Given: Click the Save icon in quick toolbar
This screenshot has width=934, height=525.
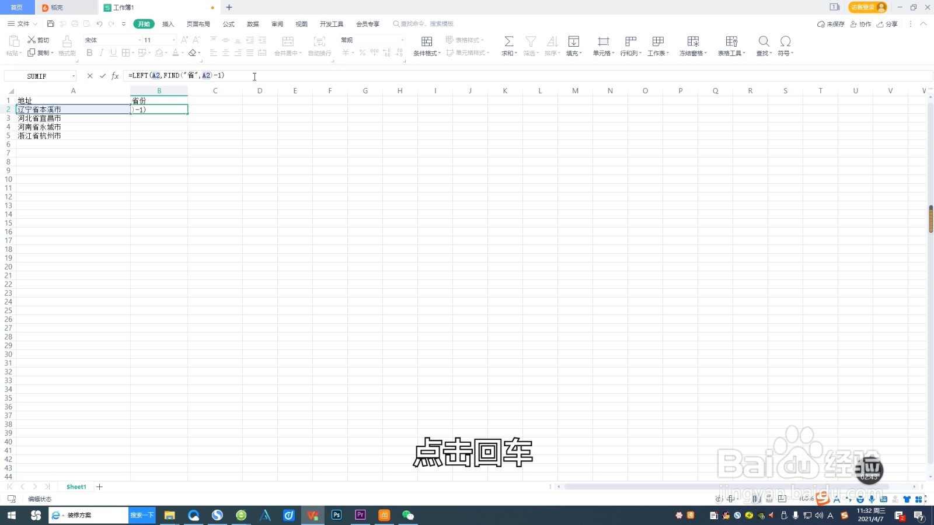Looking at the screenshot, I should click(50, 24).
